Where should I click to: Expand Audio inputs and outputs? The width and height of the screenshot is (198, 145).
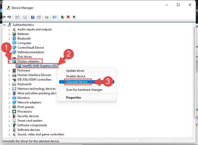click(x=9, y=30)
